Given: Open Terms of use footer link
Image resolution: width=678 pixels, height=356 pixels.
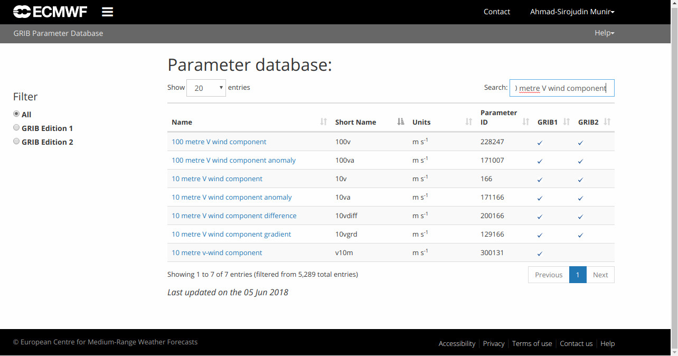Looking at the screenshot, I should tap(532, 343).
